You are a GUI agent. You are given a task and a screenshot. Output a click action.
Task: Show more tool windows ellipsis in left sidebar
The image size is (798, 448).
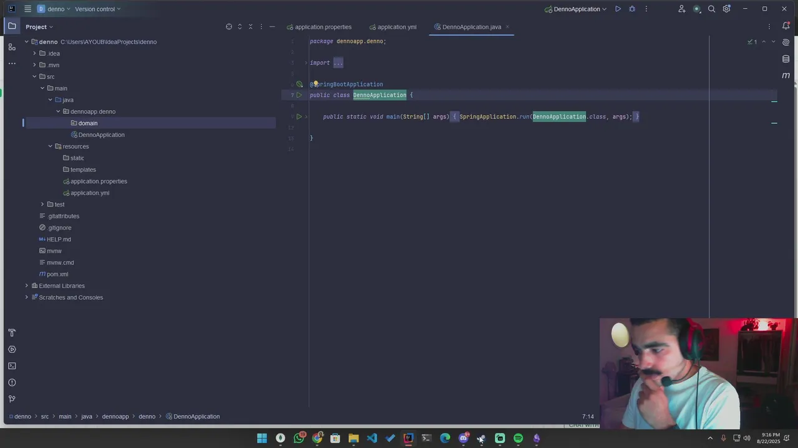(x=12, y=63)
